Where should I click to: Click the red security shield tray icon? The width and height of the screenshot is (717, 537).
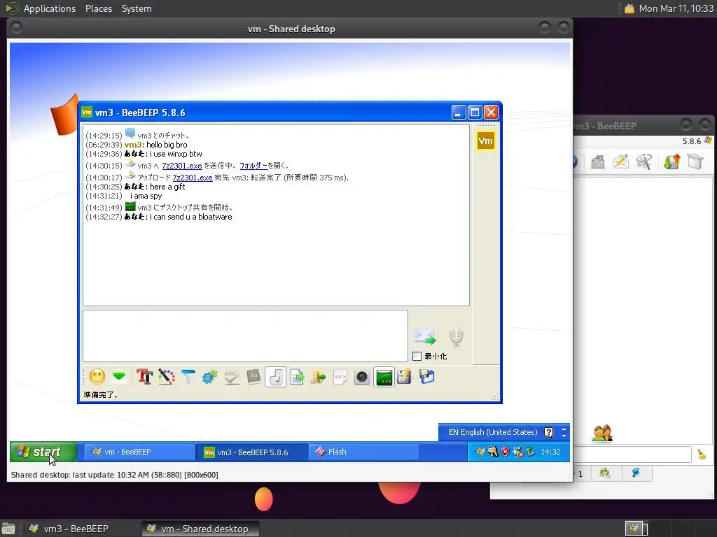(x=506, y=452)
